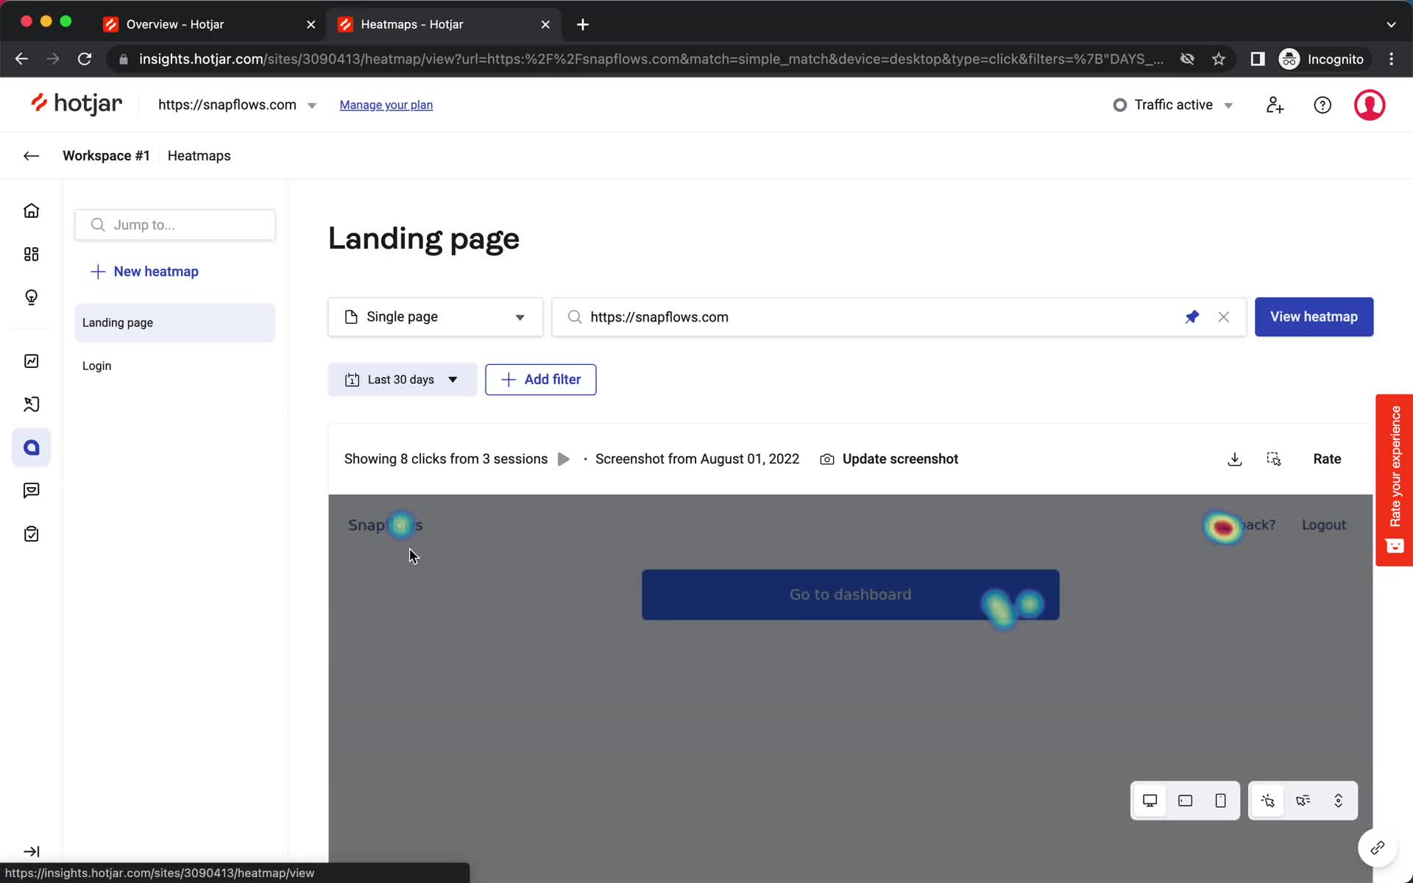
Task: Click the recordings panel icon in sidebar
Action: (32, 404)
